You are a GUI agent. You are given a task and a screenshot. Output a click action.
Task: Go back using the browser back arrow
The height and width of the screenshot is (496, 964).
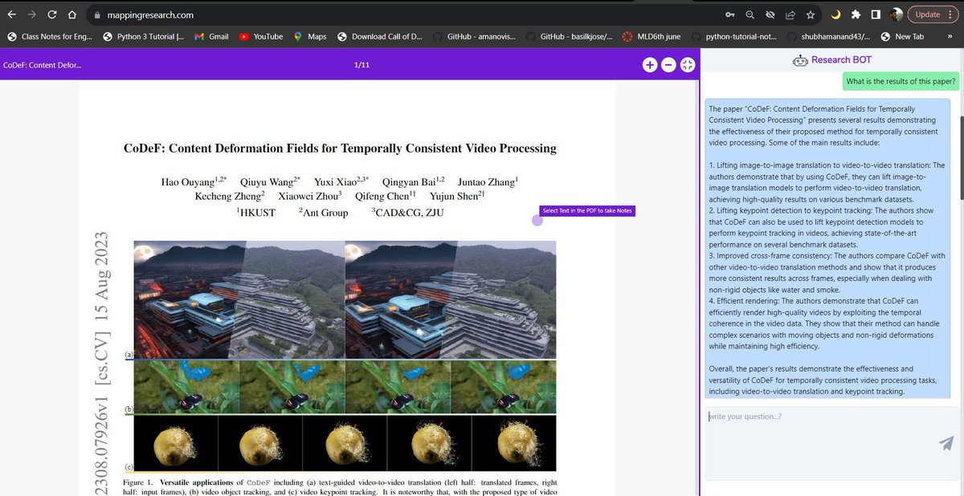(x=11, y=14)
